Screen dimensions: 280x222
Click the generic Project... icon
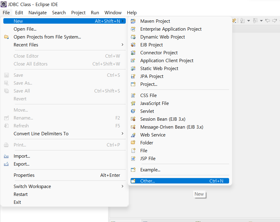pos(133,84)
